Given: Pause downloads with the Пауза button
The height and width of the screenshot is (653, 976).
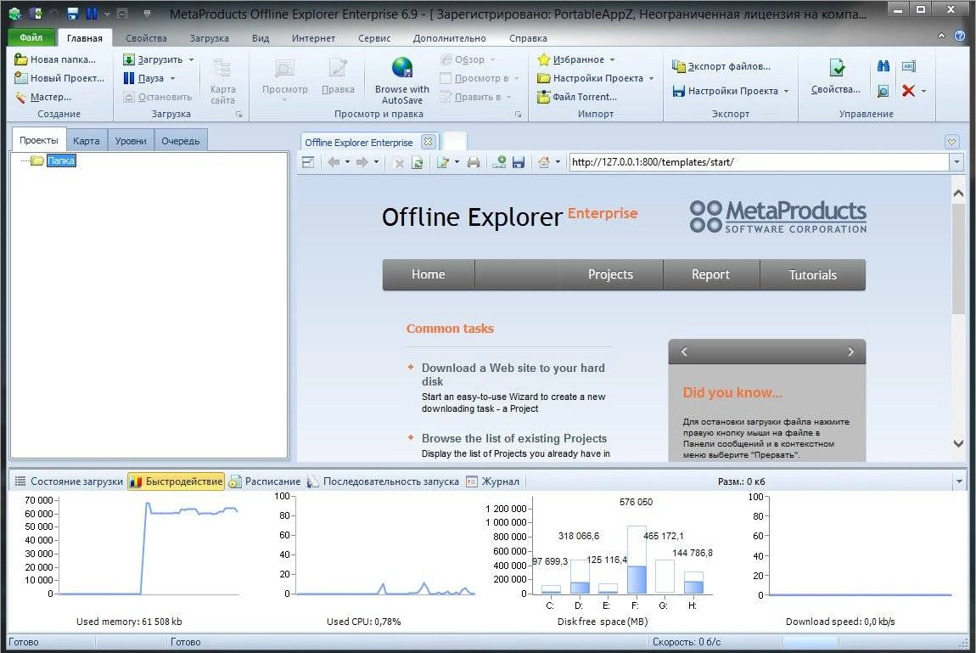Looking at the screenshot, I should (x=143, y=78).
